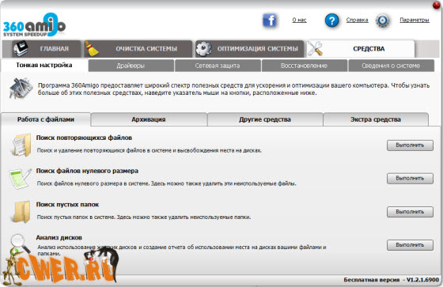Image resolution: width=443 pixels, height=287 pixels.
Task: Select the Экстра средства tab
Action: click(x=376, y=119)
